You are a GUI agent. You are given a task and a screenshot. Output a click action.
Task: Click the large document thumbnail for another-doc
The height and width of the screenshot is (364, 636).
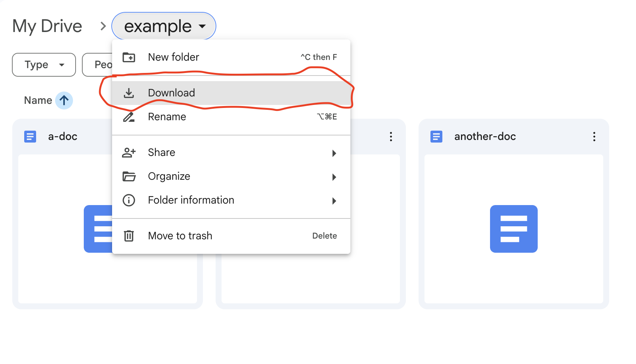(513, 229)
